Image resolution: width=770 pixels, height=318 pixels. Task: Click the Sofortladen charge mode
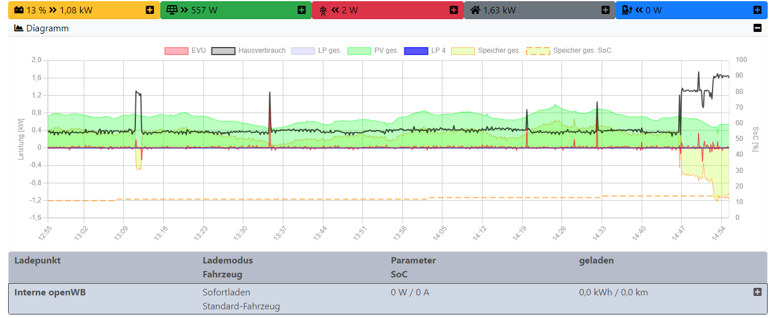click(226, 292)
